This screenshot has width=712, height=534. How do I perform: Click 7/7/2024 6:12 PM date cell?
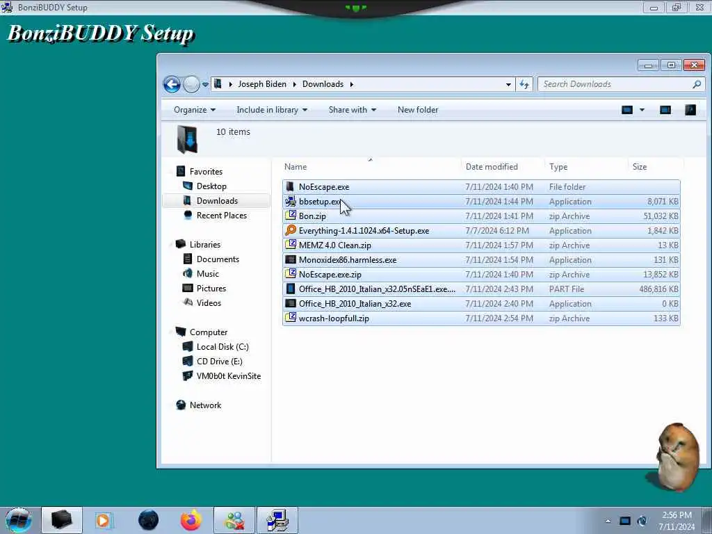click(497, 231)
